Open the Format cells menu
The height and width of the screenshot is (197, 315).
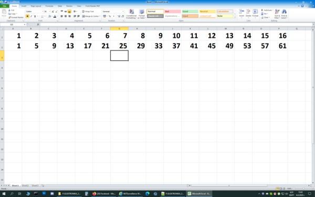pos(255,14)
